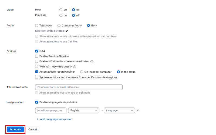The image size is (216, 135).
Task: Focus the Alternative Hosts email field
Action: point(79,87)
